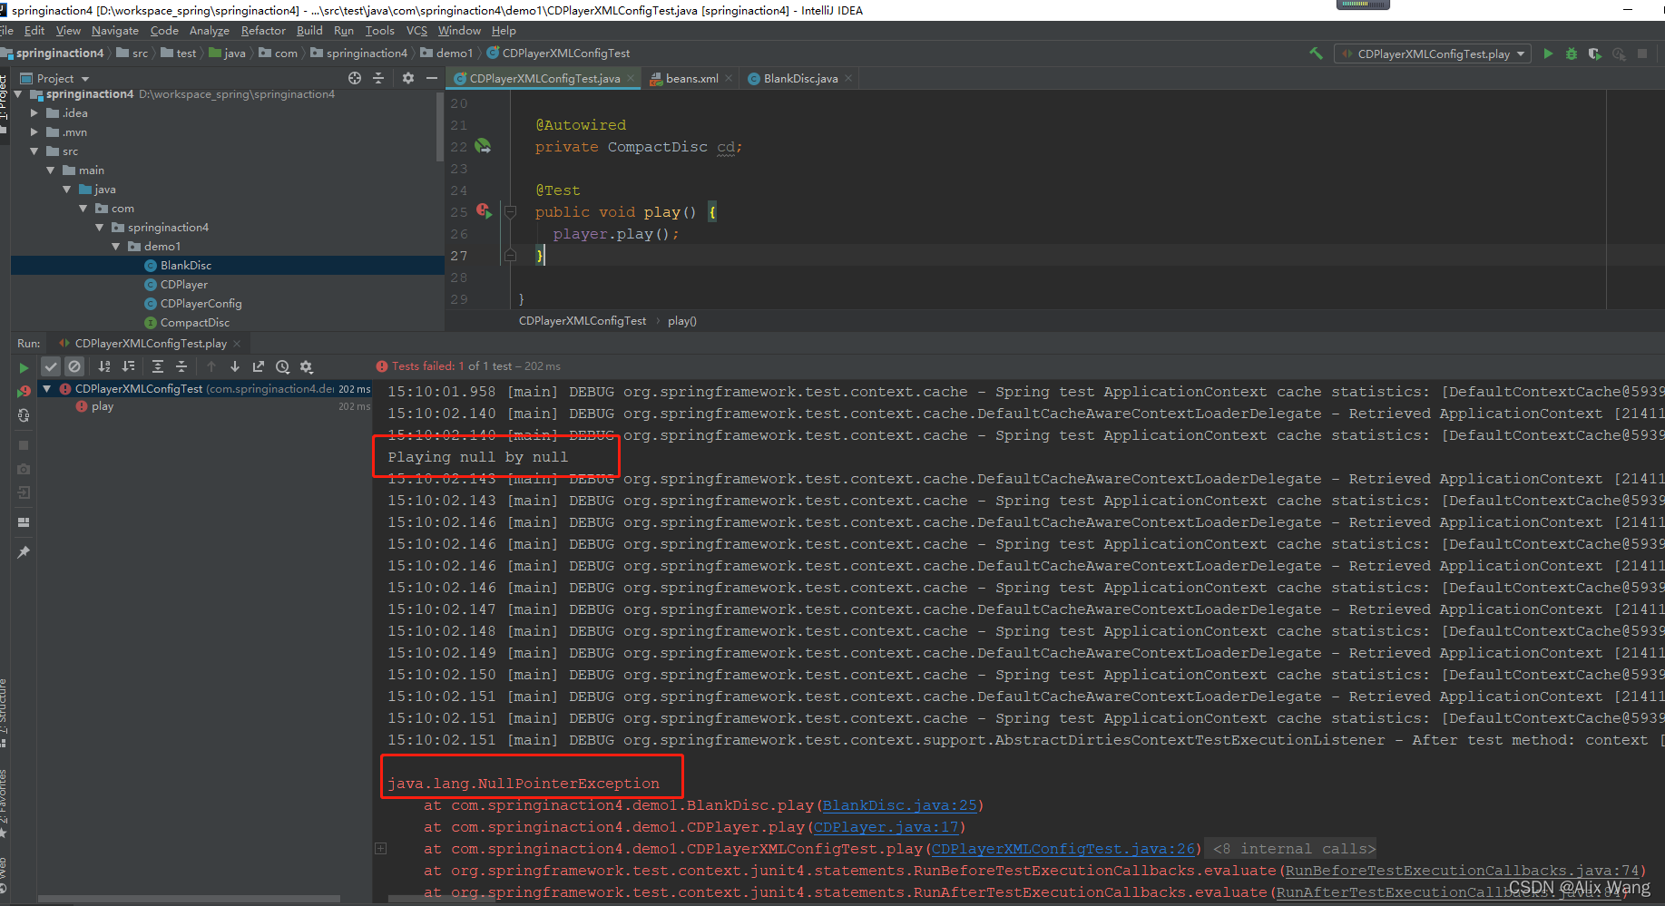Select CompactDisc in the project tree
The image size is (1665, 906).
(x=195, y=323)
